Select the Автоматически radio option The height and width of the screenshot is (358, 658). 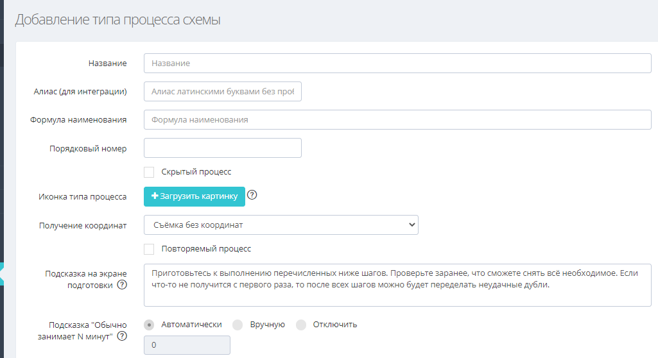pos(149,325)
